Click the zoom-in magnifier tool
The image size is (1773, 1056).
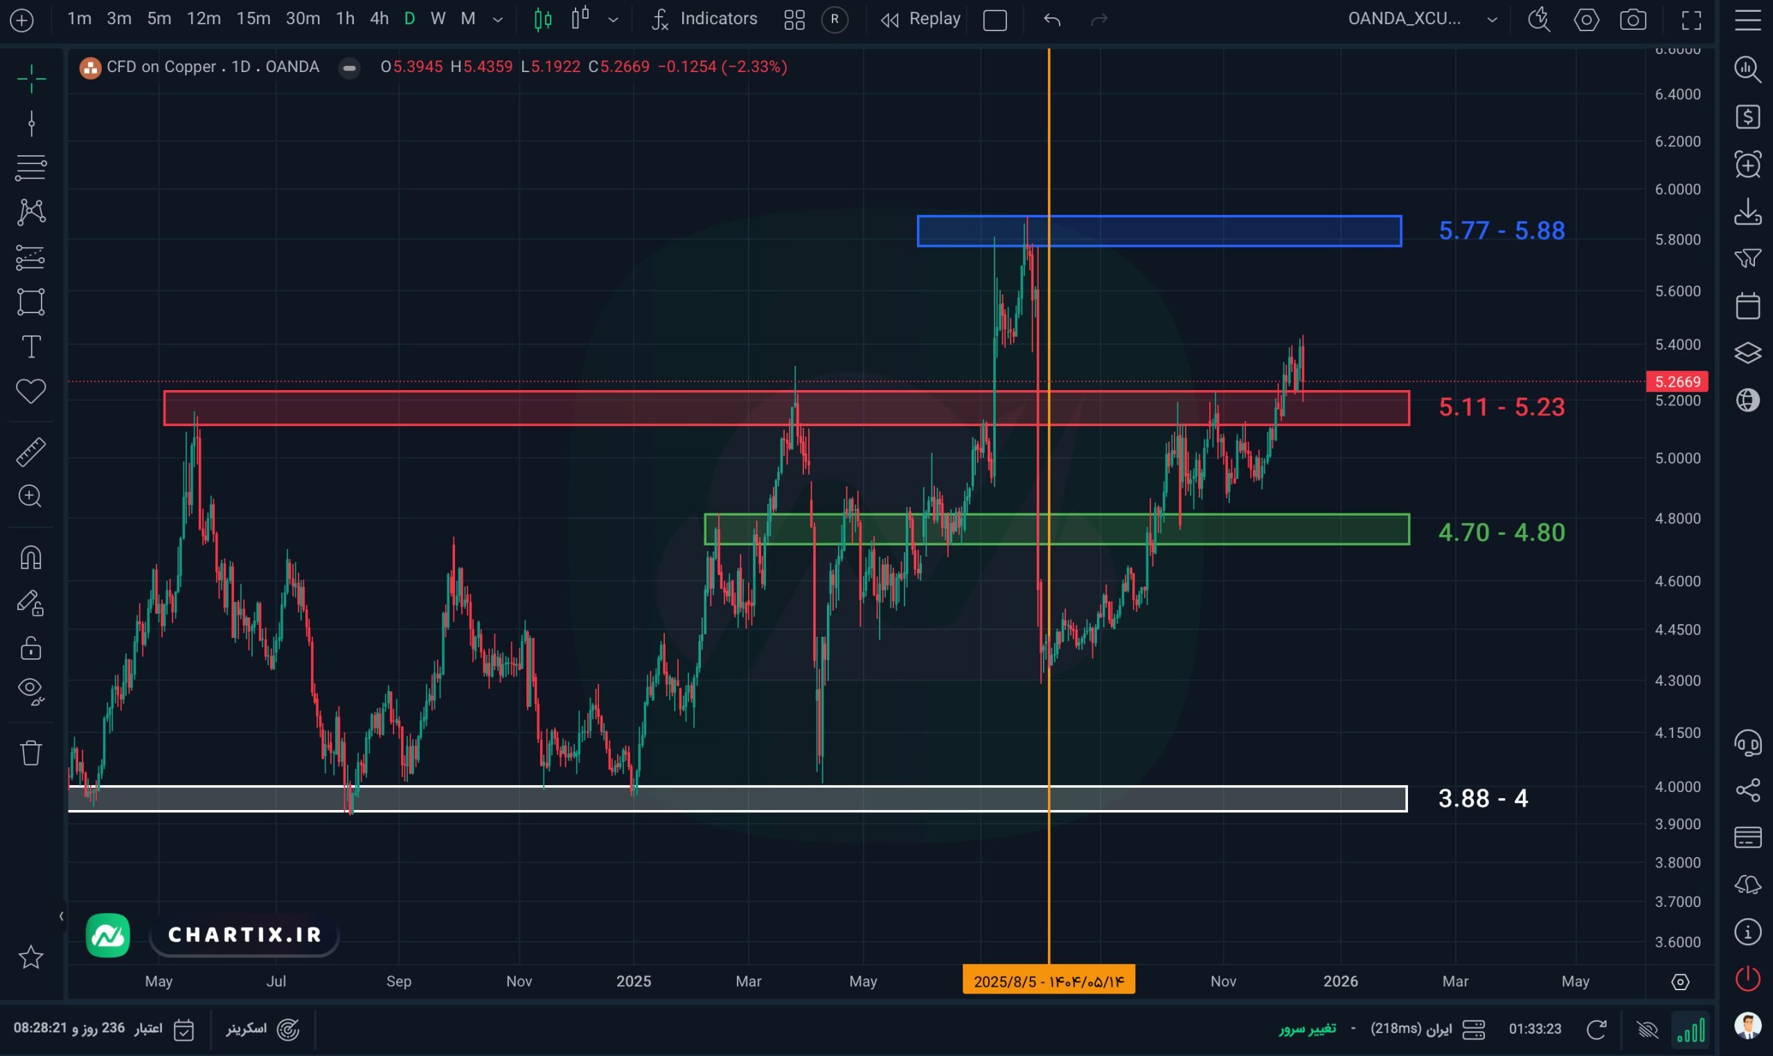pyautogui.click(x=30, y=496)
